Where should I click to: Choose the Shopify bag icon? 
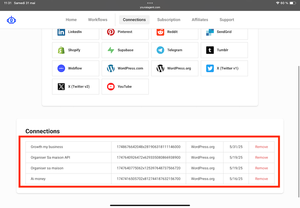[x=61, y=50]
